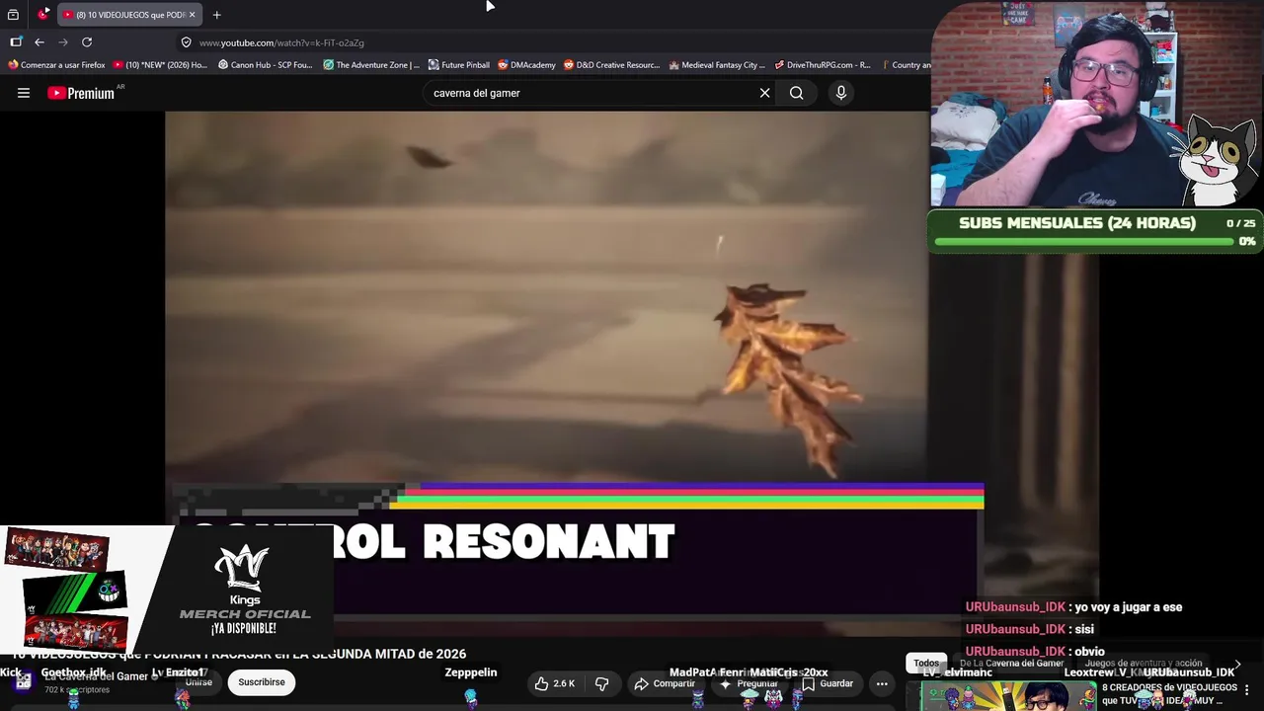Open the channel avatar beside 'Suscribirse'
The width and height of the screenshot is (1264, 711).
click(23, 681)
